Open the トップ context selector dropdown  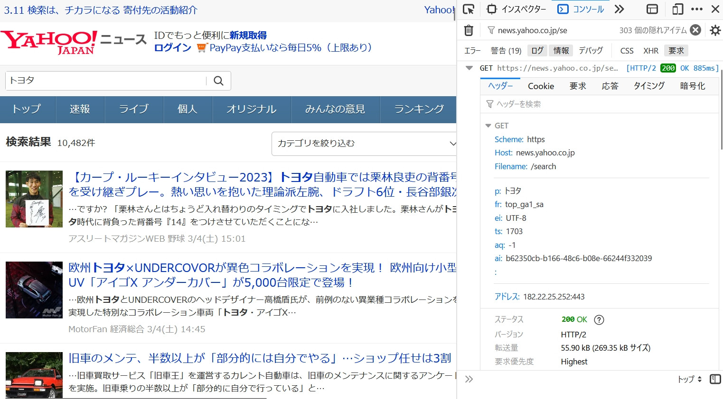tap(689, 379)
